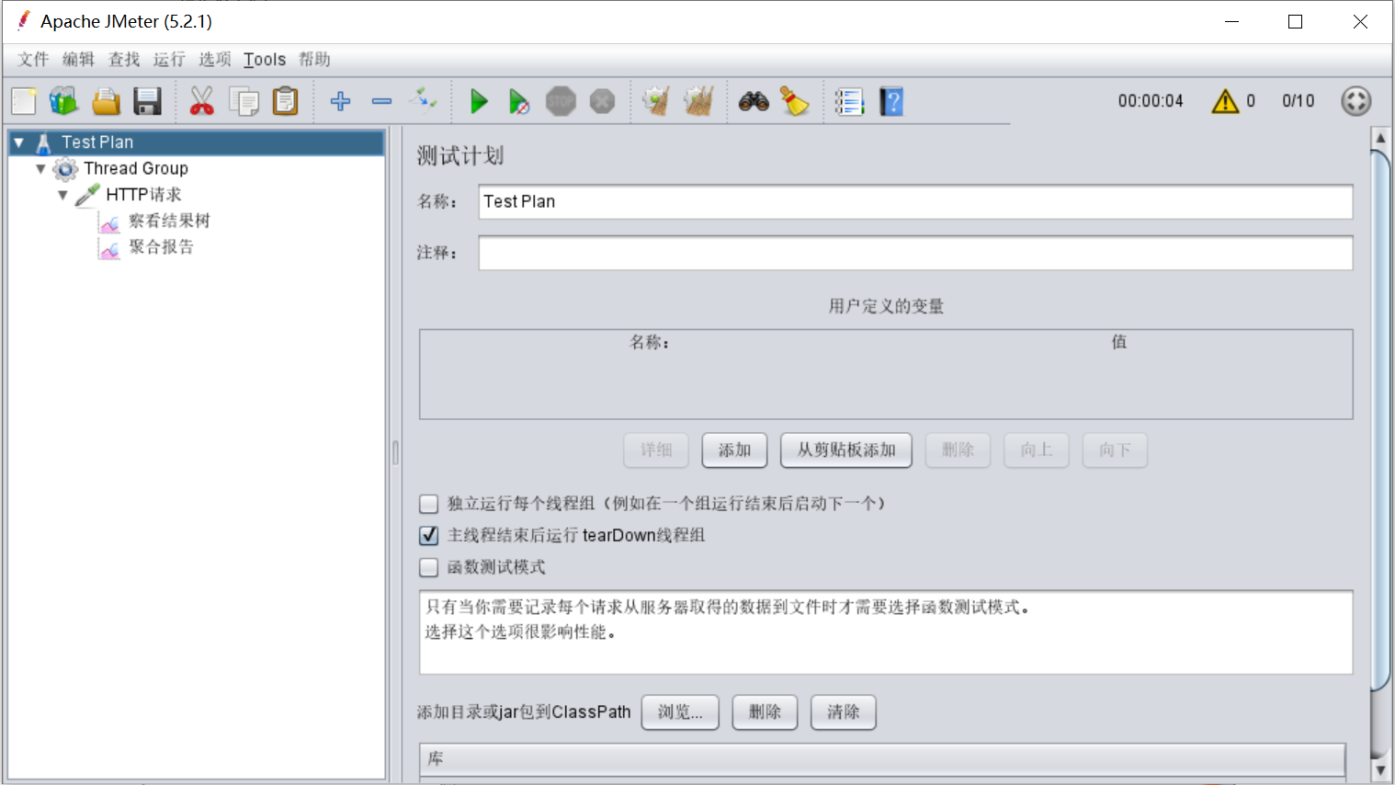
Task: Click the 名称 field containing Test Plan
Action: (915, 202)
